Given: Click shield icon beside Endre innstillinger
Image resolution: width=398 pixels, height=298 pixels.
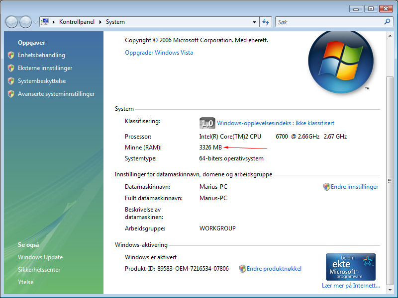Looking at the screenshot, I should pos(327,187).
